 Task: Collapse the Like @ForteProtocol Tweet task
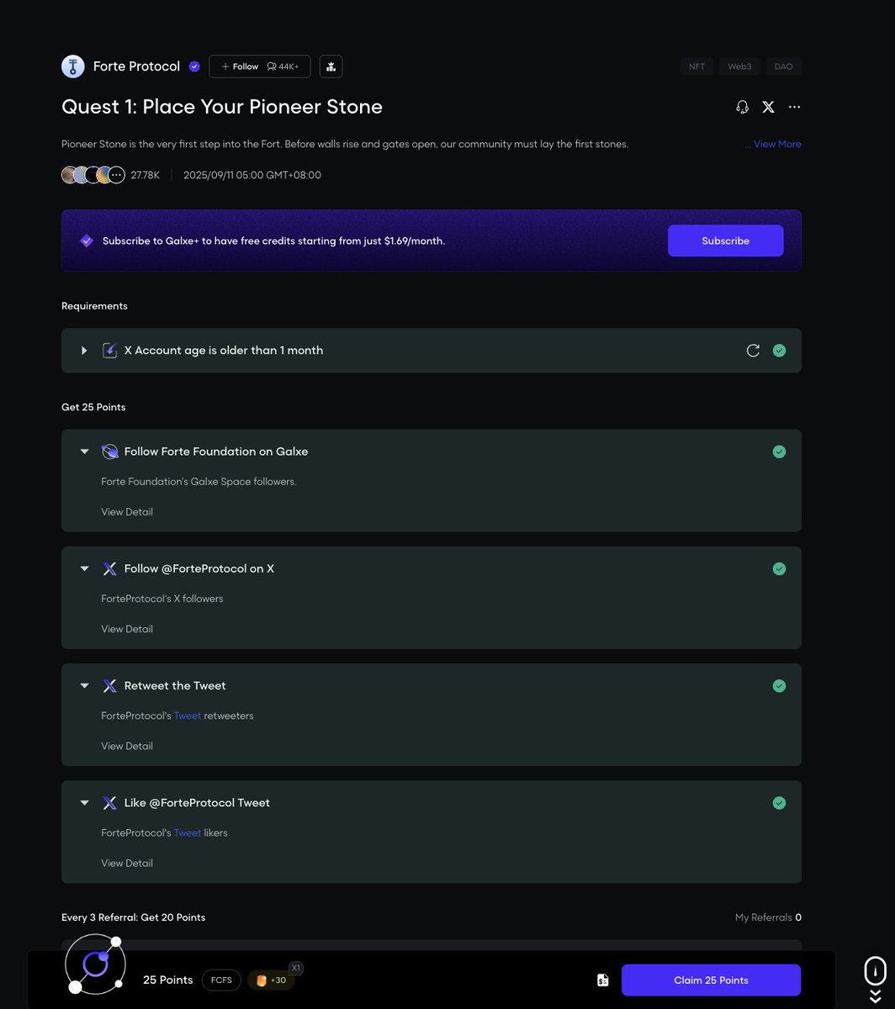click(84, 803)
